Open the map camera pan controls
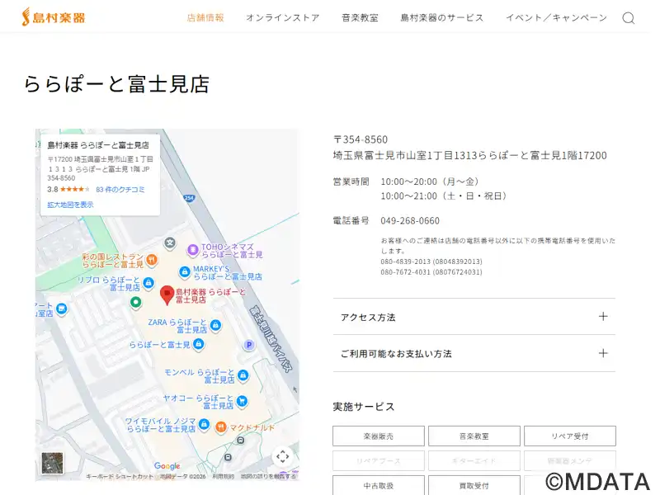The image size is (660, 495). [282, 456]
